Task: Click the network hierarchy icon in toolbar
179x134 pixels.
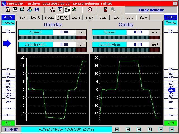Action: 53,9
